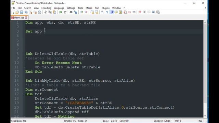Image resolution: width=219 pixels, height=123 pixels.
Task: Open the Function List panel icon
Action: click(125, 12)
